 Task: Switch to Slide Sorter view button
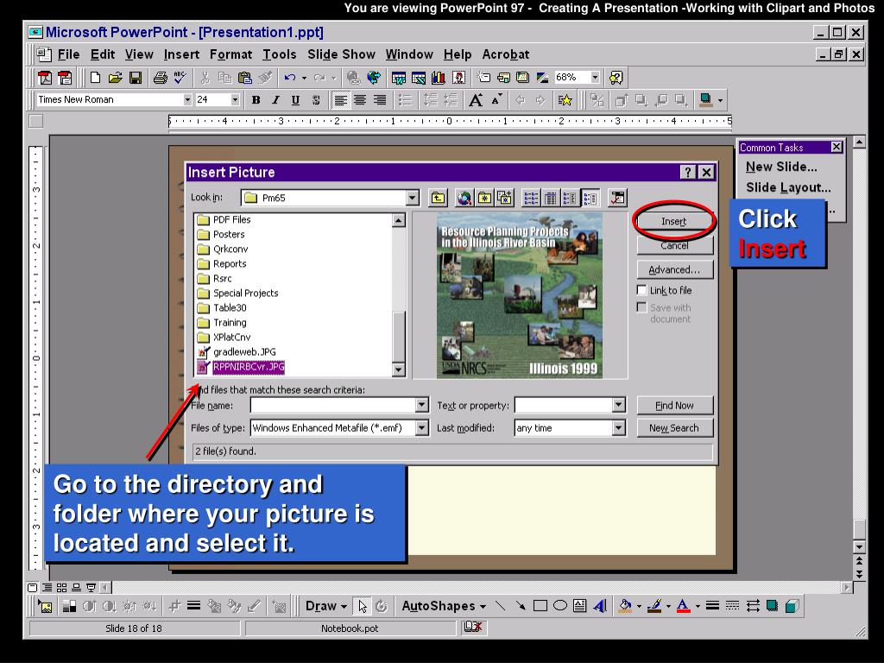61,587
